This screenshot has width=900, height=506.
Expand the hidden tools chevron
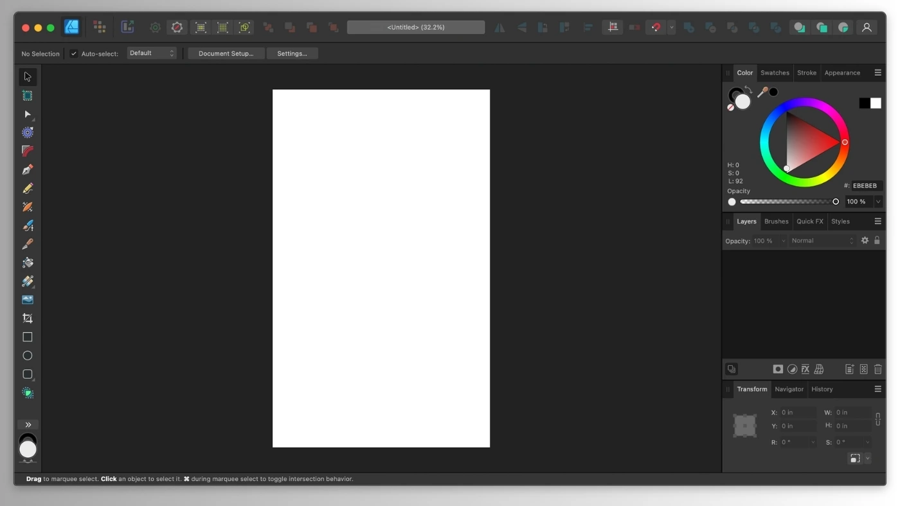coord(28,424)
